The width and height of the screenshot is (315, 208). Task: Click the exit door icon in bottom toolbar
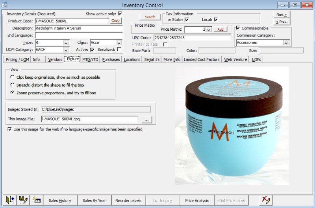point(10,200)
